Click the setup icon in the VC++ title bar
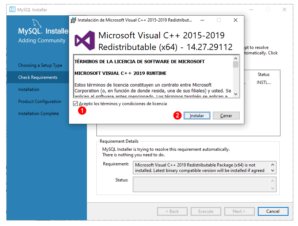 [73, 20]
